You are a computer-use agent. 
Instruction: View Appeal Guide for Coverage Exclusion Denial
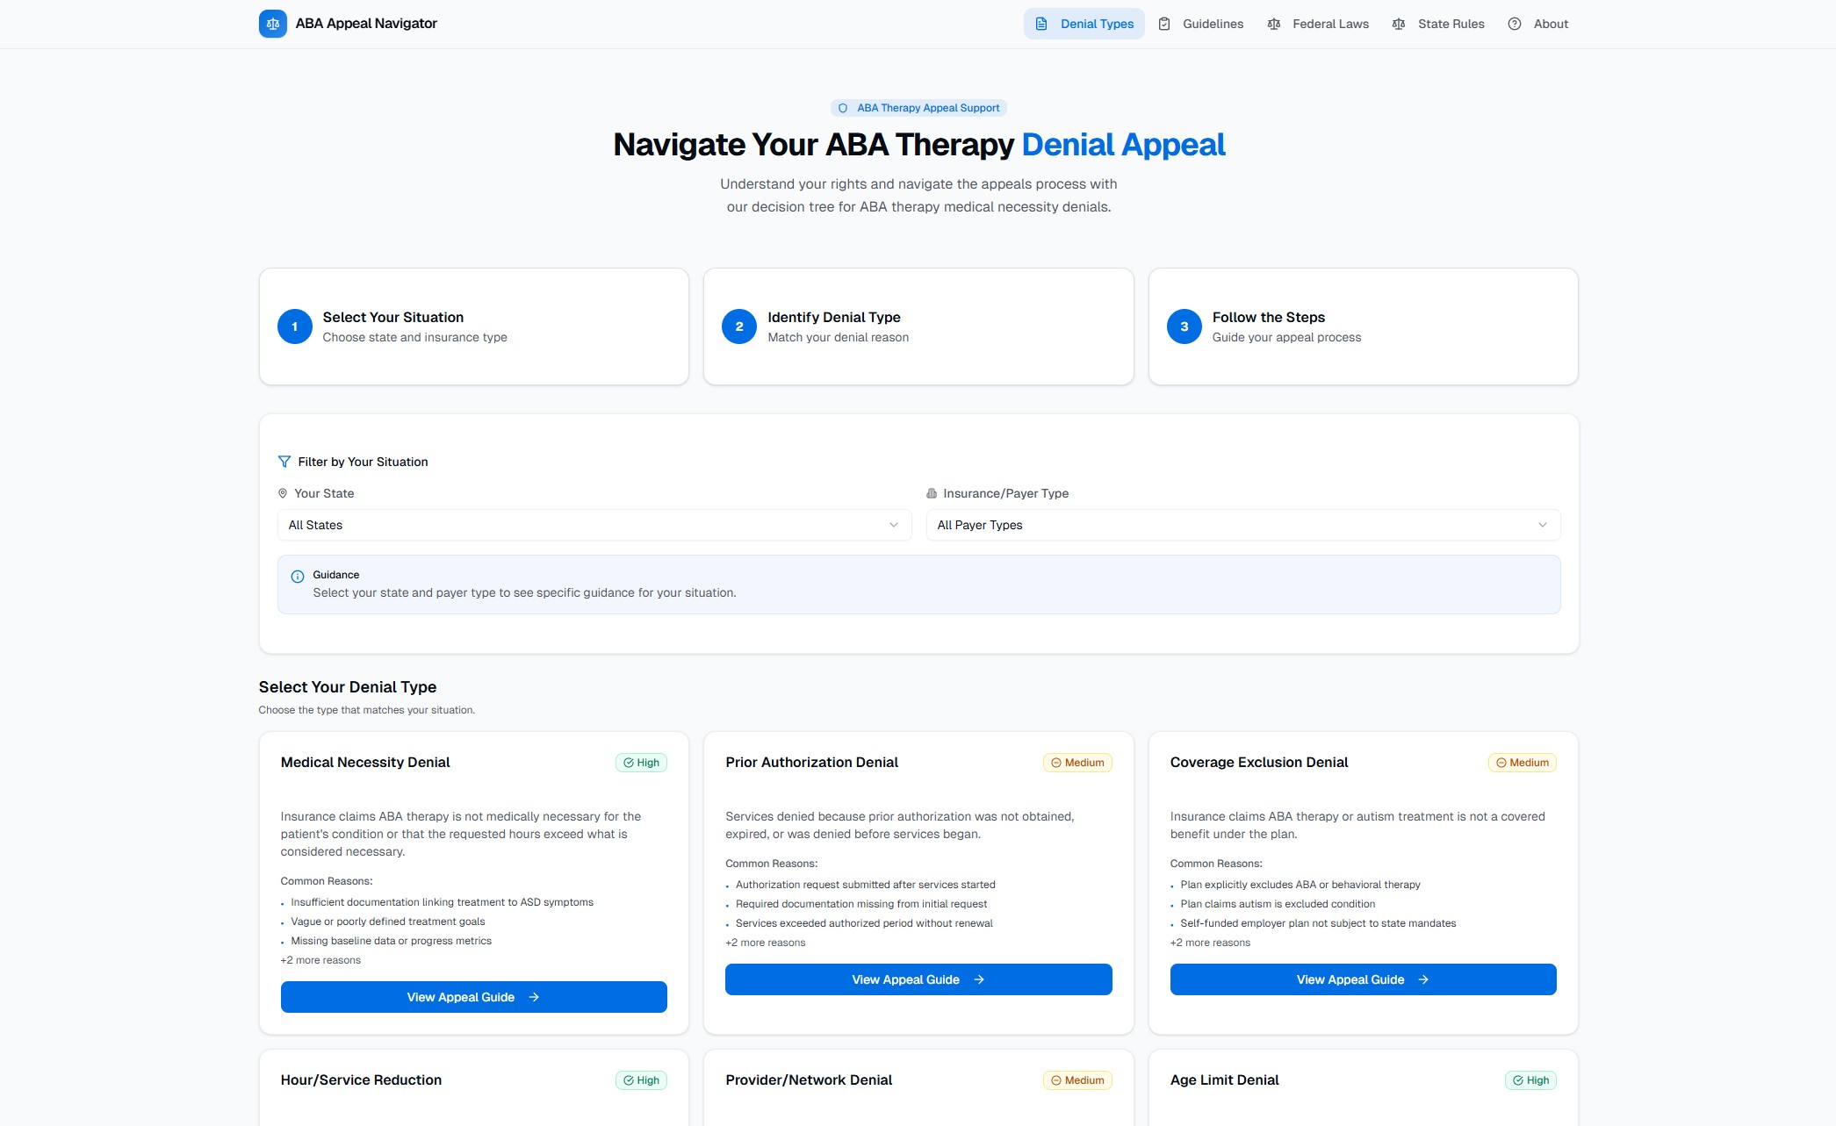tap(1363, 979)
